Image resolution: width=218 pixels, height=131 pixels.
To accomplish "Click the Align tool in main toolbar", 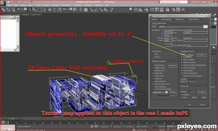I will tap(141, 9).
